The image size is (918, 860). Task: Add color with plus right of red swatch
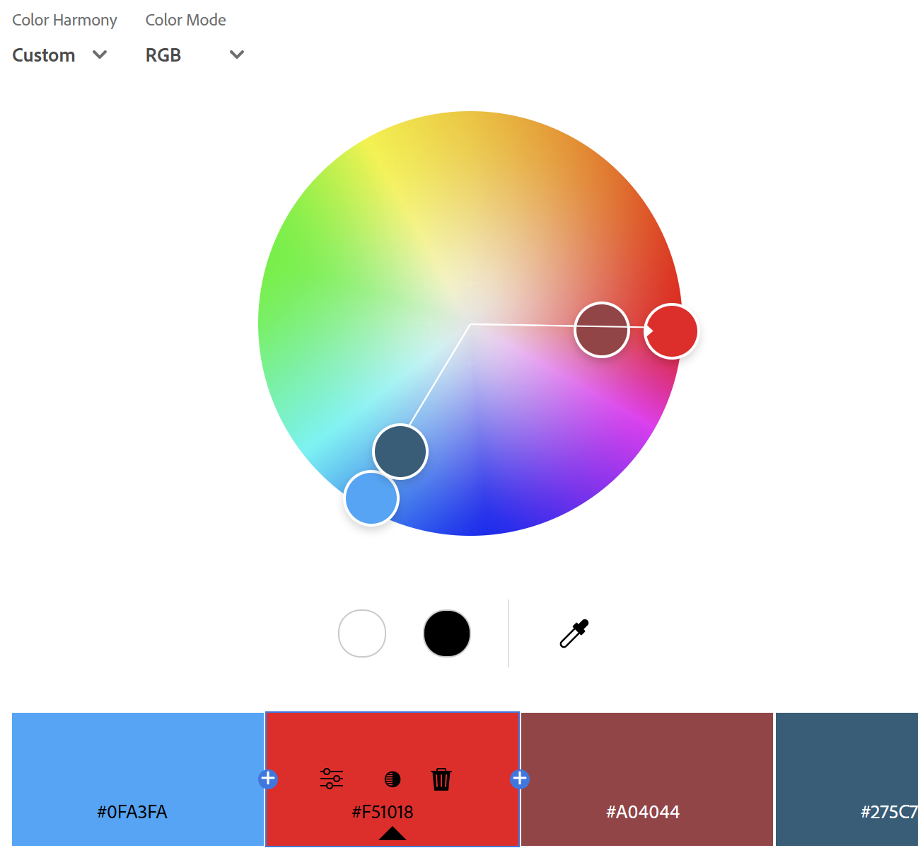click(520, 779)
